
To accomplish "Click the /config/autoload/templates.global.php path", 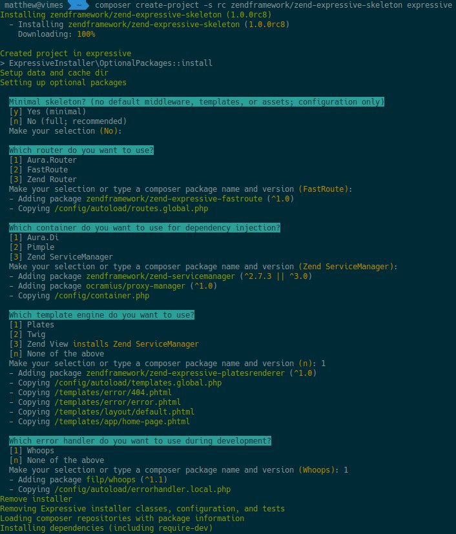I will click(x=138, y=383).
